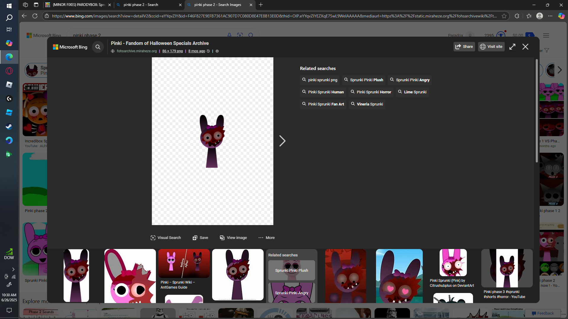The width and height of the screenshot is (568, 319).
Task: Open Pinki - Fandom of Halloween Specials Archive title
Action: click(x=160, y=43)
